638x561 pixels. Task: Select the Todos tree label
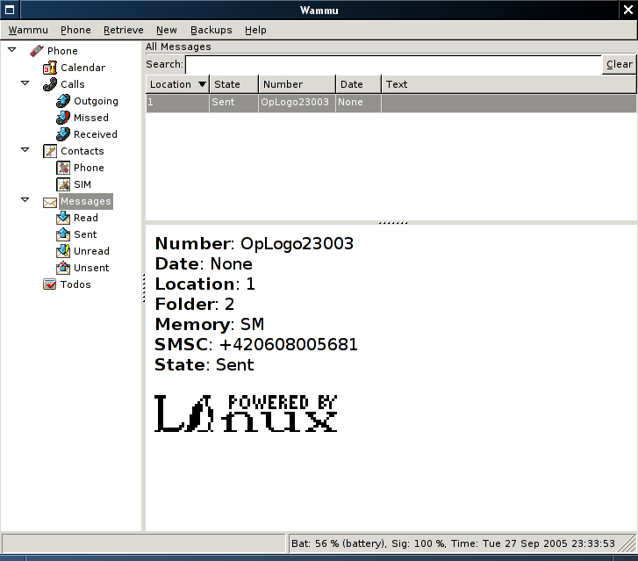click(x=75, y=284)
